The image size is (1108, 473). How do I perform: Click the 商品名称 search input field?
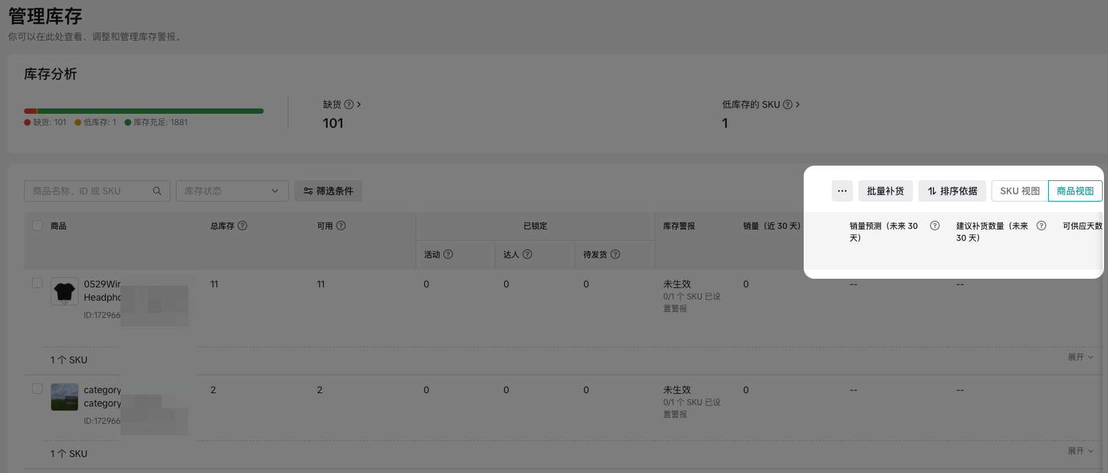(x=91, y=191)
